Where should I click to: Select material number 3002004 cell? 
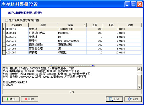(x=17, y=33)
